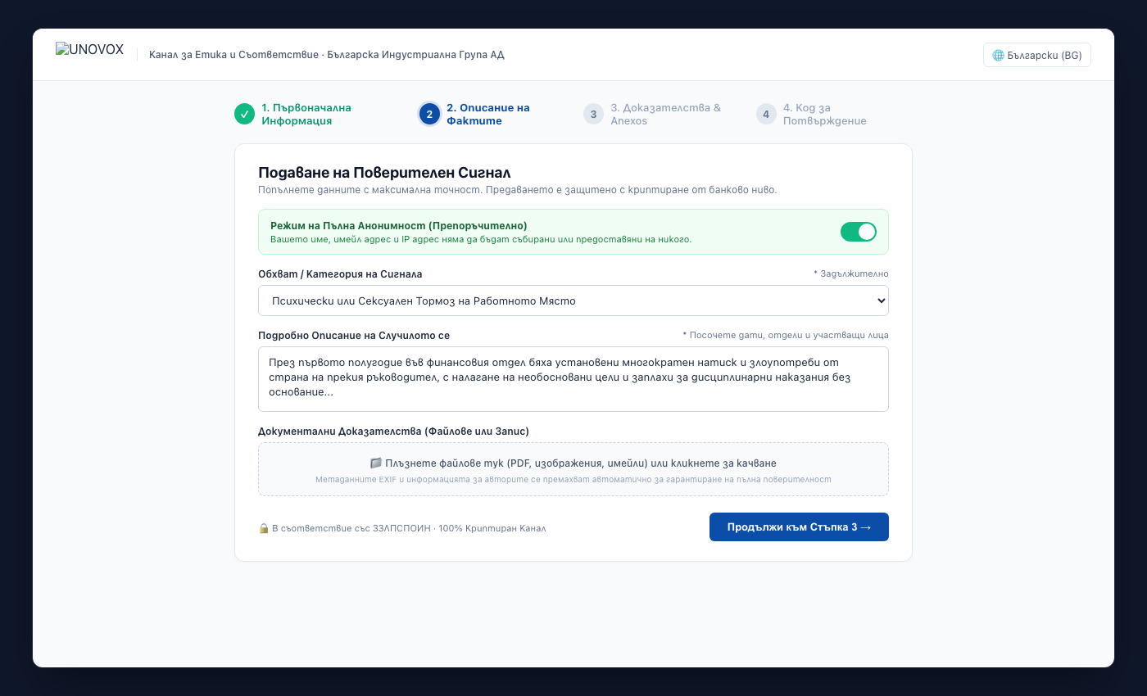Open the Български (BG) language selector
1147x696 pixels.
click(x=1036, y=55)
